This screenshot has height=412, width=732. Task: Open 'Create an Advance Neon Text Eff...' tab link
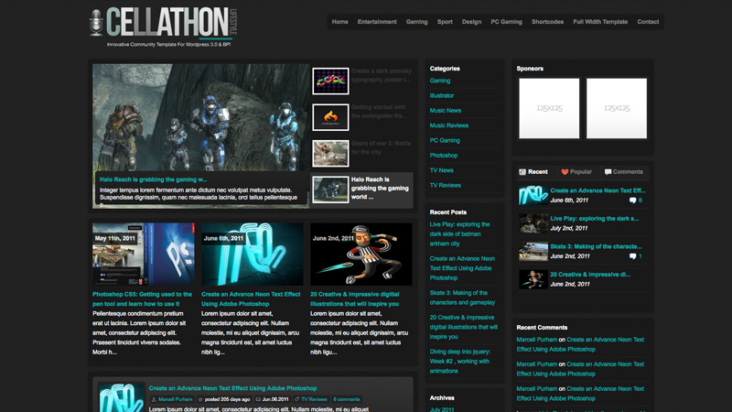click(x=597, y=190)
